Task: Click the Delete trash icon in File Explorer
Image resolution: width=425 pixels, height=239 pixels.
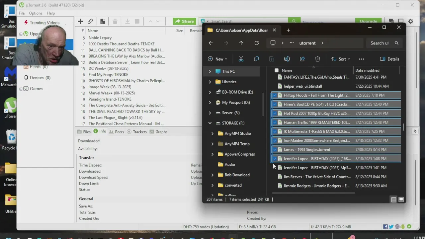Action: point(317,59)
